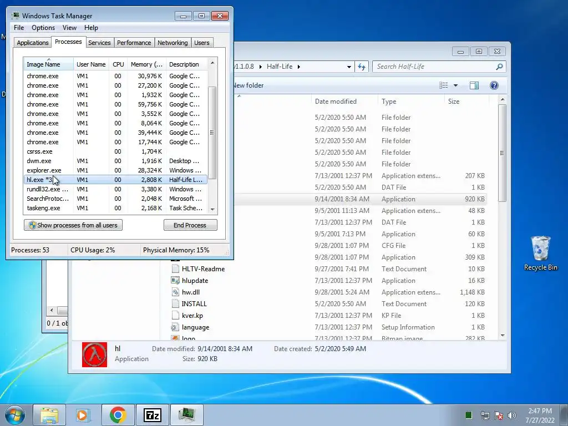The width and height of the screenshot is (568, 426).
Task: Select the SearchProtoc... process row
Action: click(115, 199)
